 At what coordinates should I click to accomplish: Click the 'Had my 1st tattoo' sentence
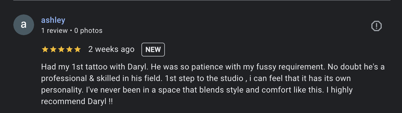[95, 67]
